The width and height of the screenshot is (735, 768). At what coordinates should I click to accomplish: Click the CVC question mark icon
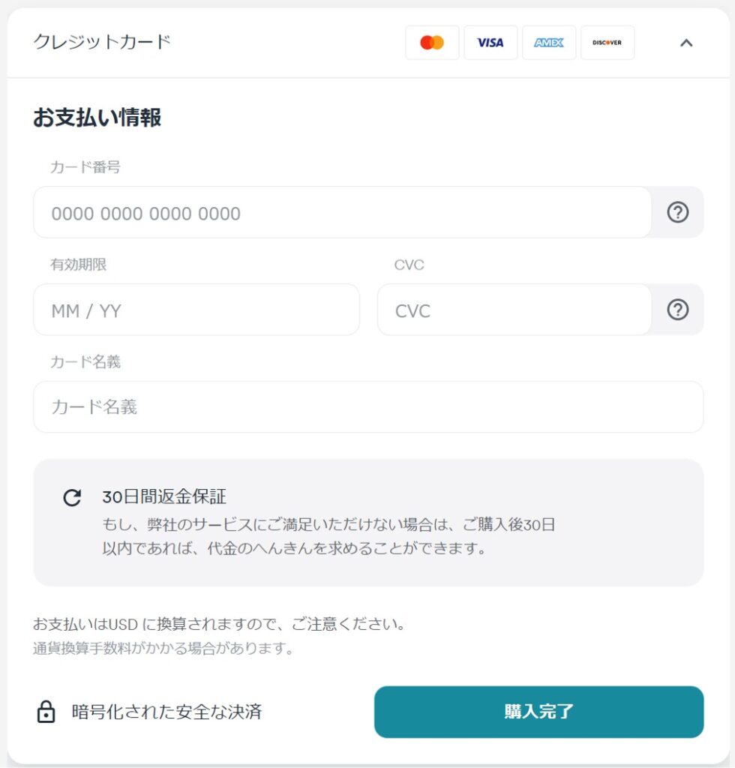[x=677, y=310]
